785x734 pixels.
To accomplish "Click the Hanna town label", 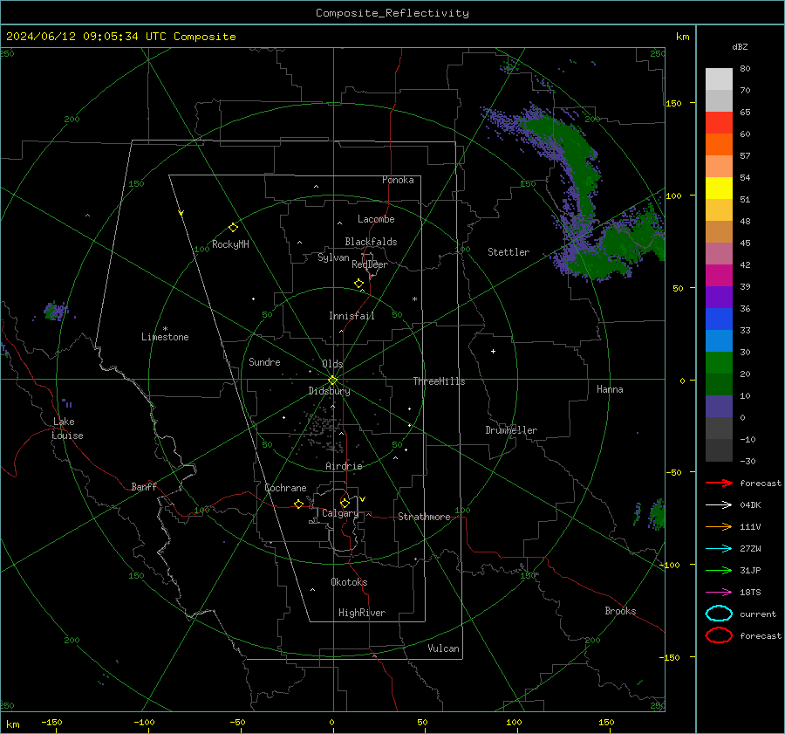I will 610,389.
